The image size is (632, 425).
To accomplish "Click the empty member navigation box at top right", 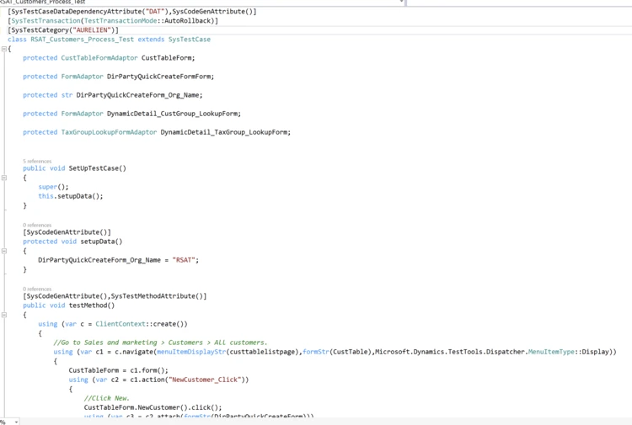I will (x=518, y=3).
